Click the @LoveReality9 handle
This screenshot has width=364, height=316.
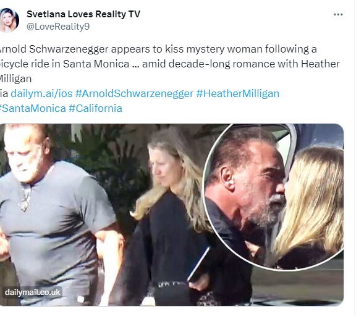click(x=58, y=27)
